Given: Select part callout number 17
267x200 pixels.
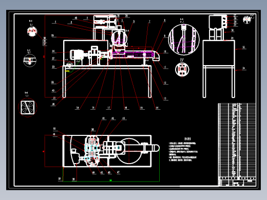Looking at the screenshot, I should (x=109, y=108).
